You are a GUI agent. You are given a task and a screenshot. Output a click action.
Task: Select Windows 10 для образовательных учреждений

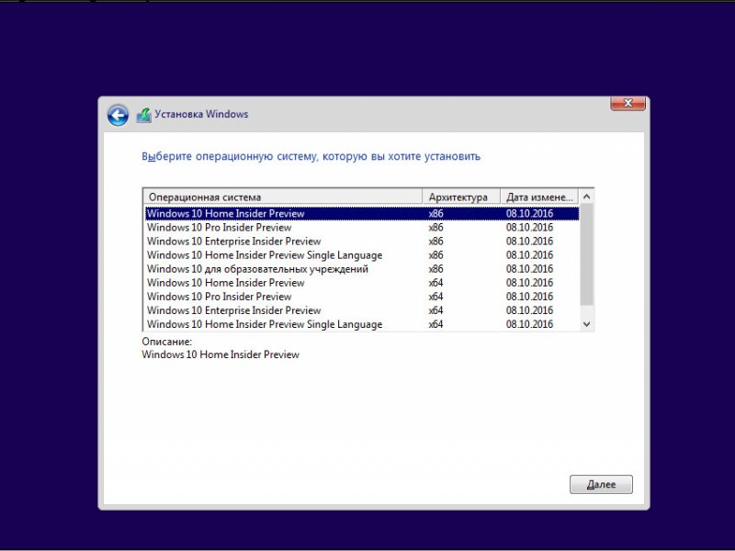pyautogui.click(x=362, y=269)
